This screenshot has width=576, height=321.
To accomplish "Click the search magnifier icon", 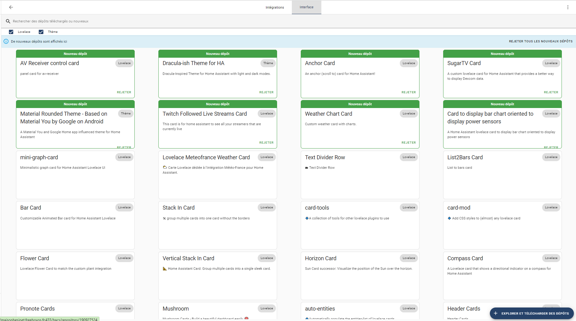I will pos(8,21).
